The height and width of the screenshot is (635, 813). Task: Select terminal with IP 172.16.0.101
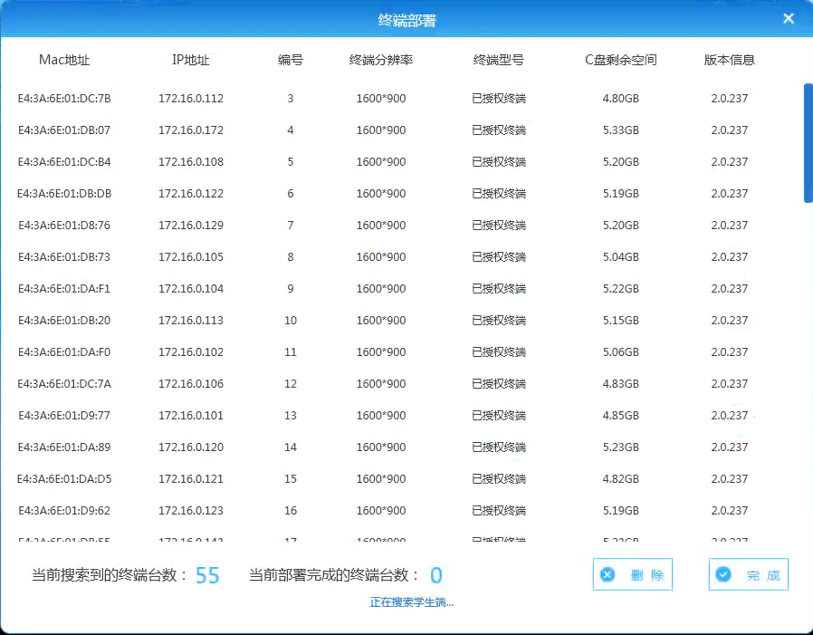[190, 416]
